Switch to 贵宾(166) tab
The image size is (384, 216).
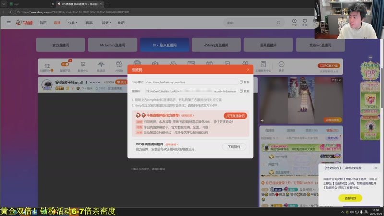click(x=312, y=130)
